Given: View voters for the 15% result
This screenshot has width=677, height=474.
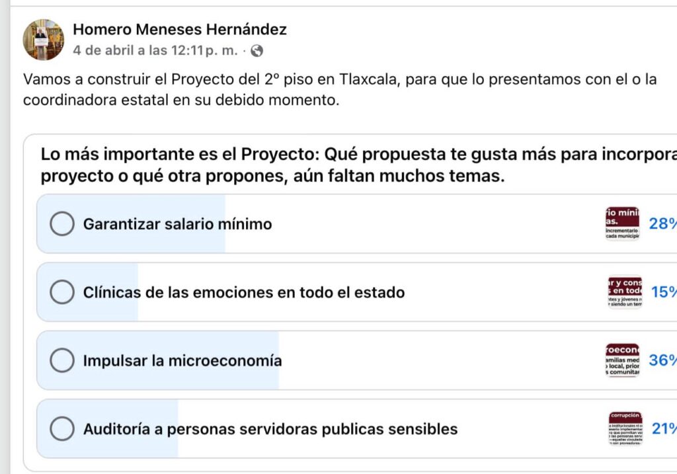Looking at the screenshot, I should coord(664,292).
